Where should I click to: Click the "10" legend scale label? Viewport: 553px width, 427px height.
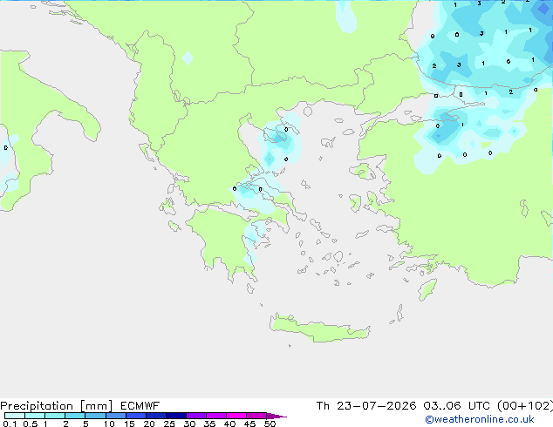(x=109, y=424)
